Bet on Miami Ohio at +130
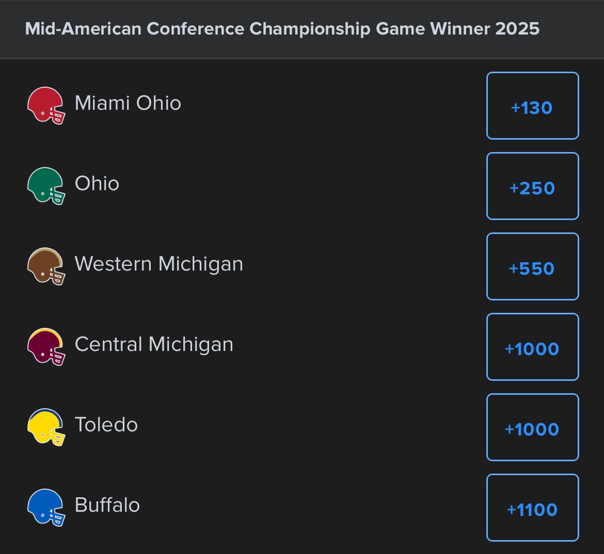The height and width of the screenshot is (554, 604). 532,106
